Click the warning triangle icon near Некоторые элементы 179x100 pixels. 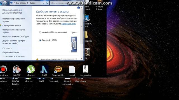pos(37,59)
